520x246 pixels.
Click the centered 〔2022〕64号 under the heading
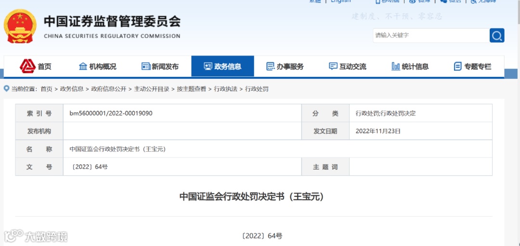pyautogui.click(x=262, y=236)
